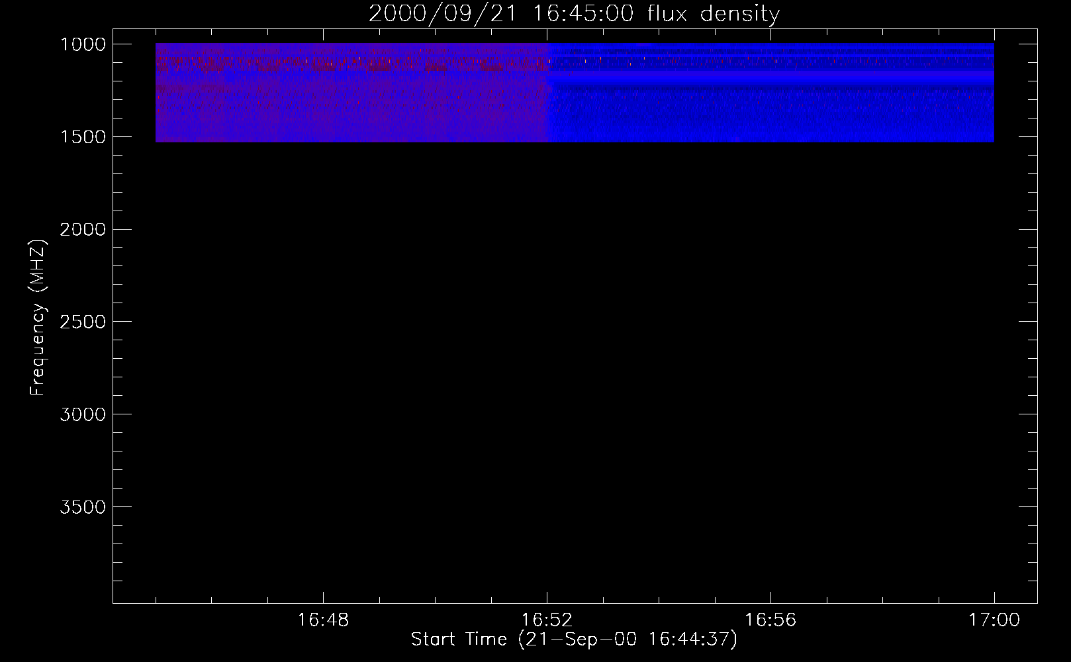Click the 3500 frequency tick label
The image size is (1071, 662).
pyautogui.click(x=83, y=507)
